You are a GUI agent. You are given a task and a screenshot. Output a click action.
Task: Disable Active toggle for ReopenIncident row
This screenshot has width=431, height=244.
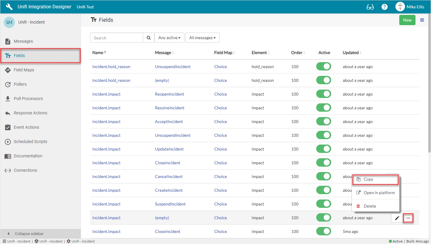[x=324, y=94]
